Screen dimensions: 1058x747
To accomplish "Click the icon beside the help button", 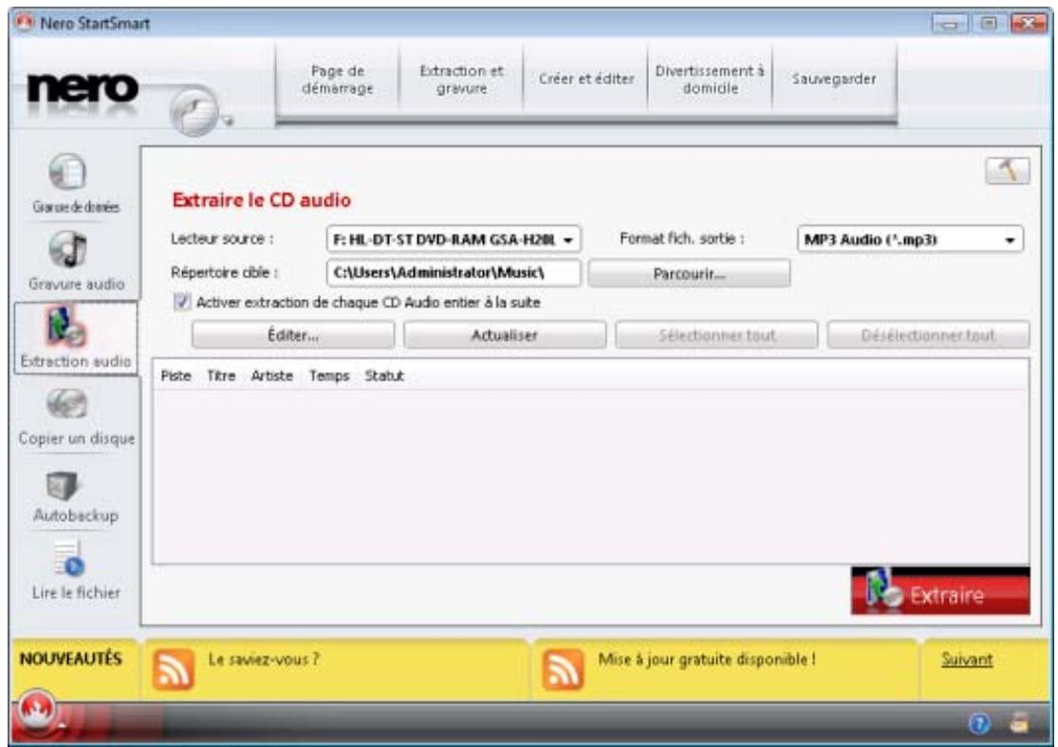I will point(1019,722).
